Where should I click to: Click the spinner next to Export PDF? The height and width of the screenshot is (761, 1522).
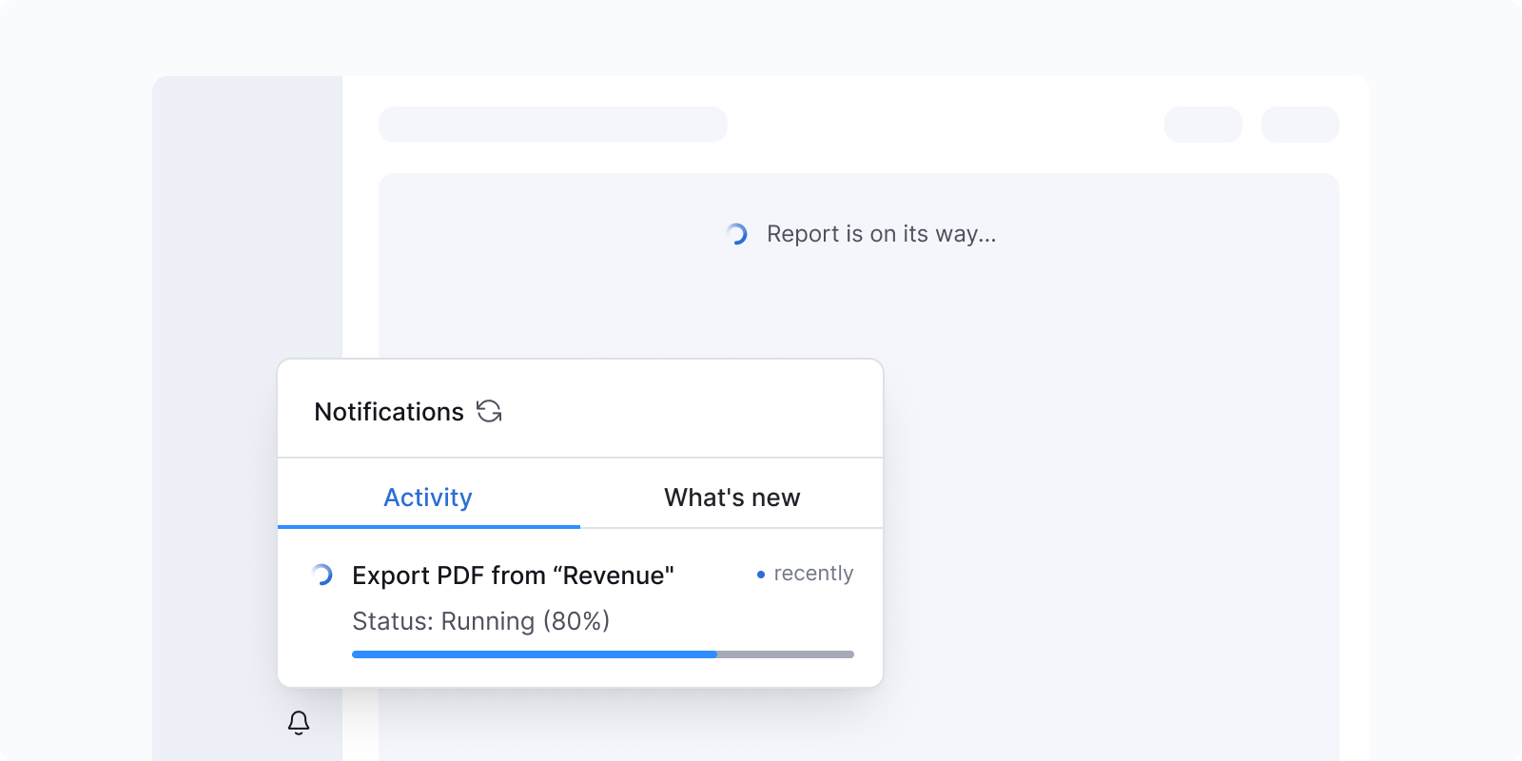coord(322,575)
